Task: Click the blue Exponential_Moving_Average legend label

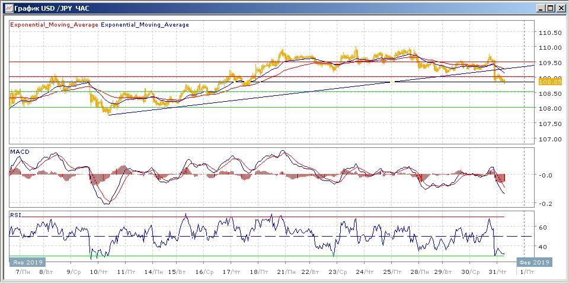Action: click(x=145, y=25)
